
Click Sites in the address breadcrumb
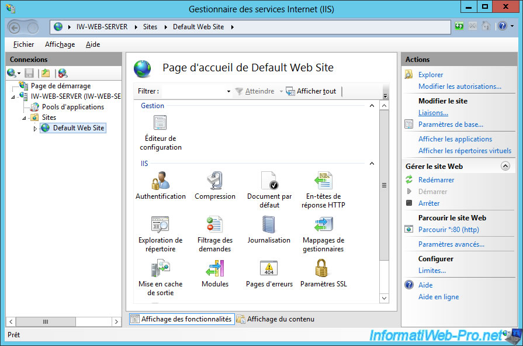[x=150, y=27]
